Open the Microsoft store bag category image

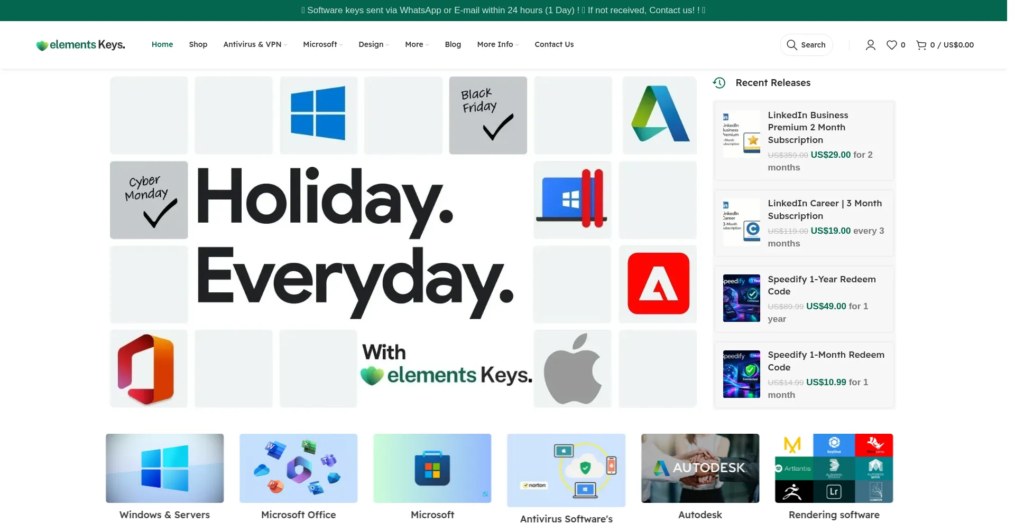coord(432,468)
